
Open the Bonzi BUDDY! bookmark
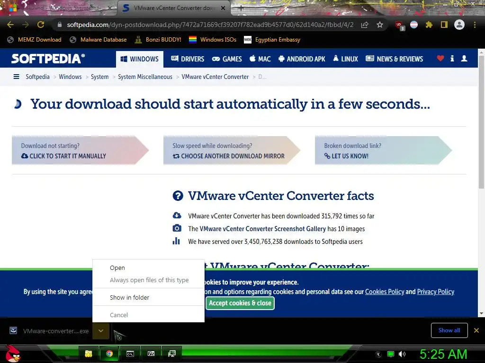click(158, 40)
